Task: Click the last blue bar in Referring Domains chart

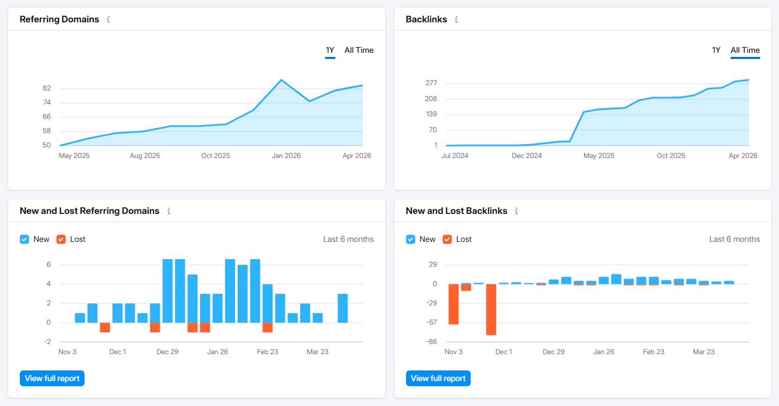Action: click(342, 308)
